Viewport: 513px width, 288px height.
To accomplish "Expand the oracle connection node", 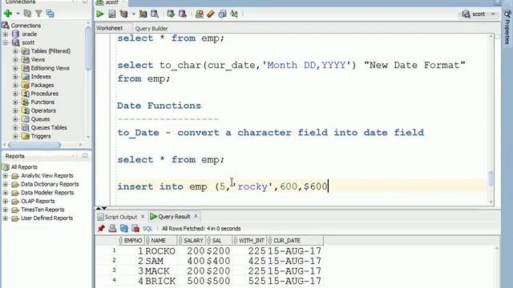I will pyautogui.click(x=6, y=34).
